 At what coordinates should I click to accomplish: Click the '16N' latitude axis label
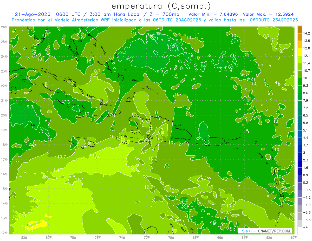click(4, 174)
